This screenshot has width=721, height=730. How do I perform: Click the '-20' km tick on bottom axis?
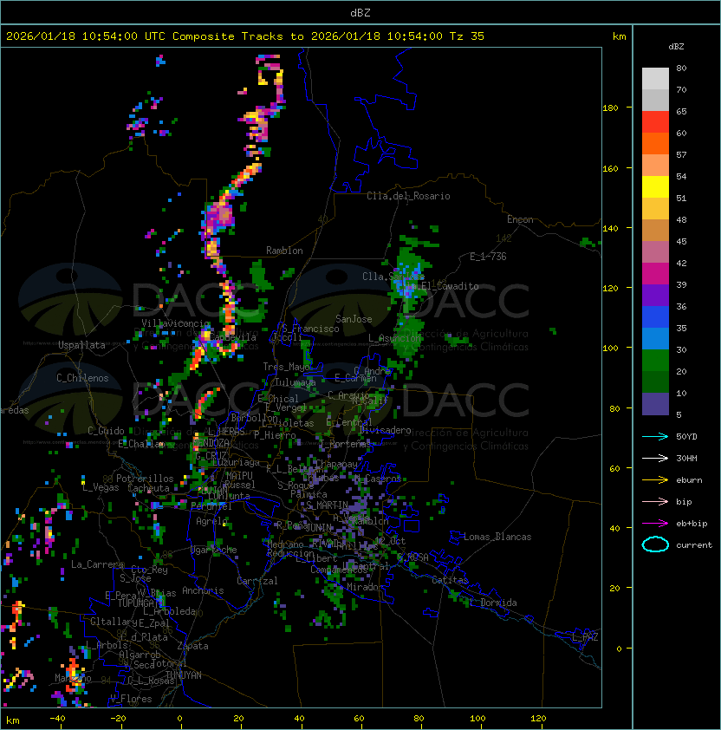tap(118, 719)
